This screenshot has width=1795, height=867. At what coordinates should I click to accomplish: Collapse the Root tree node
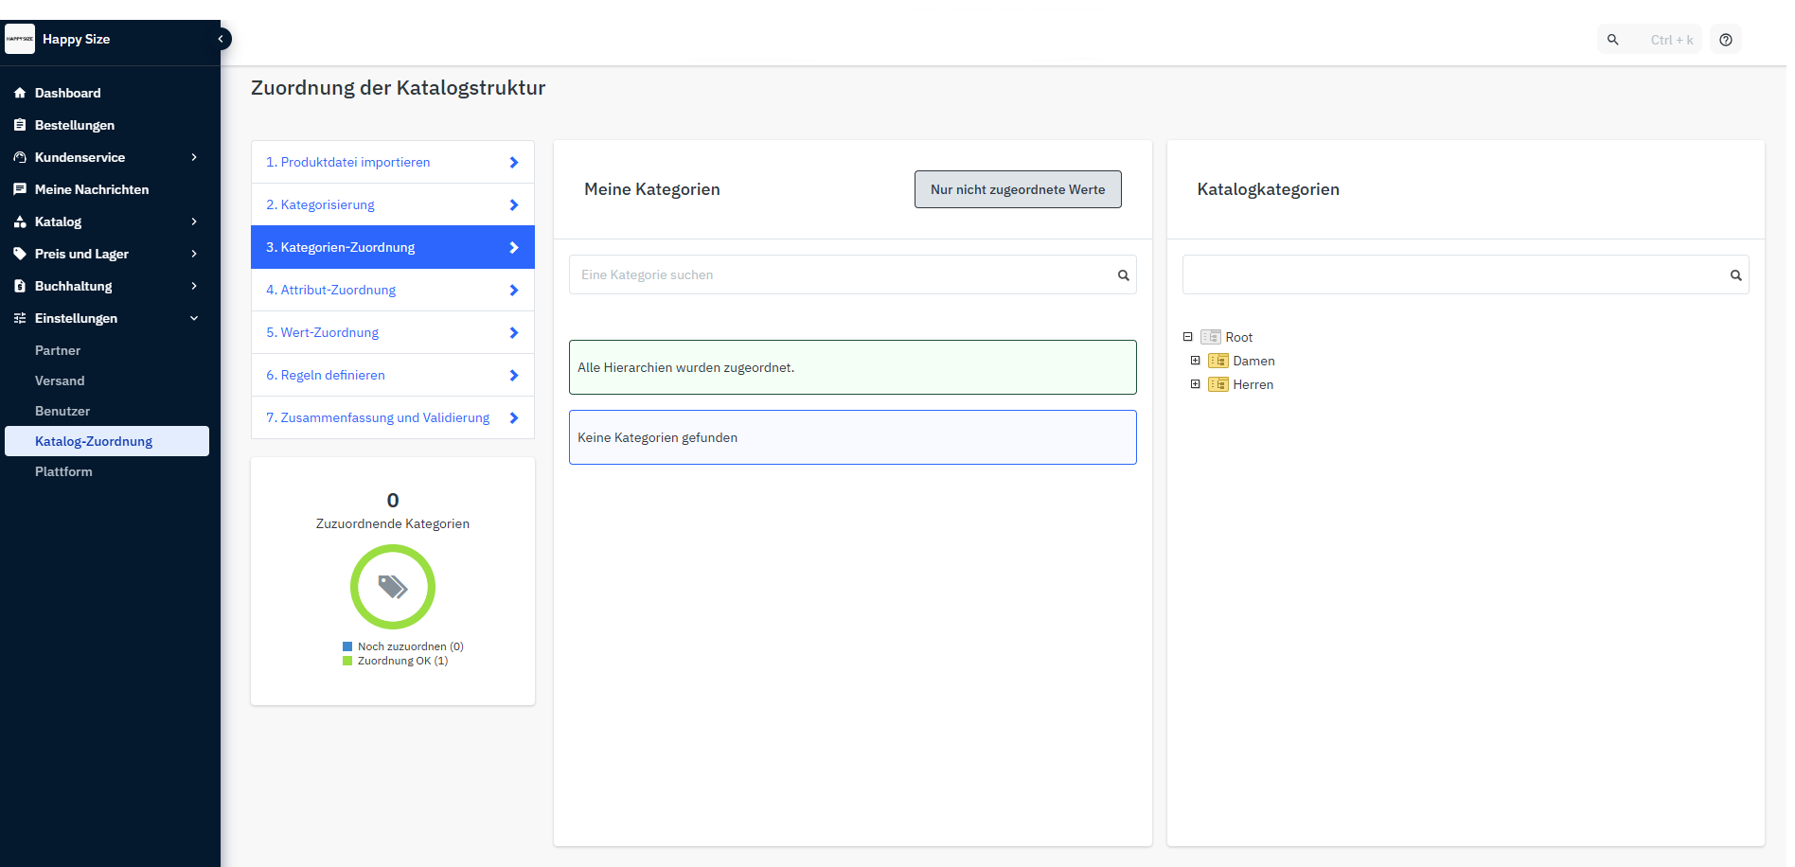point(1187,337)
